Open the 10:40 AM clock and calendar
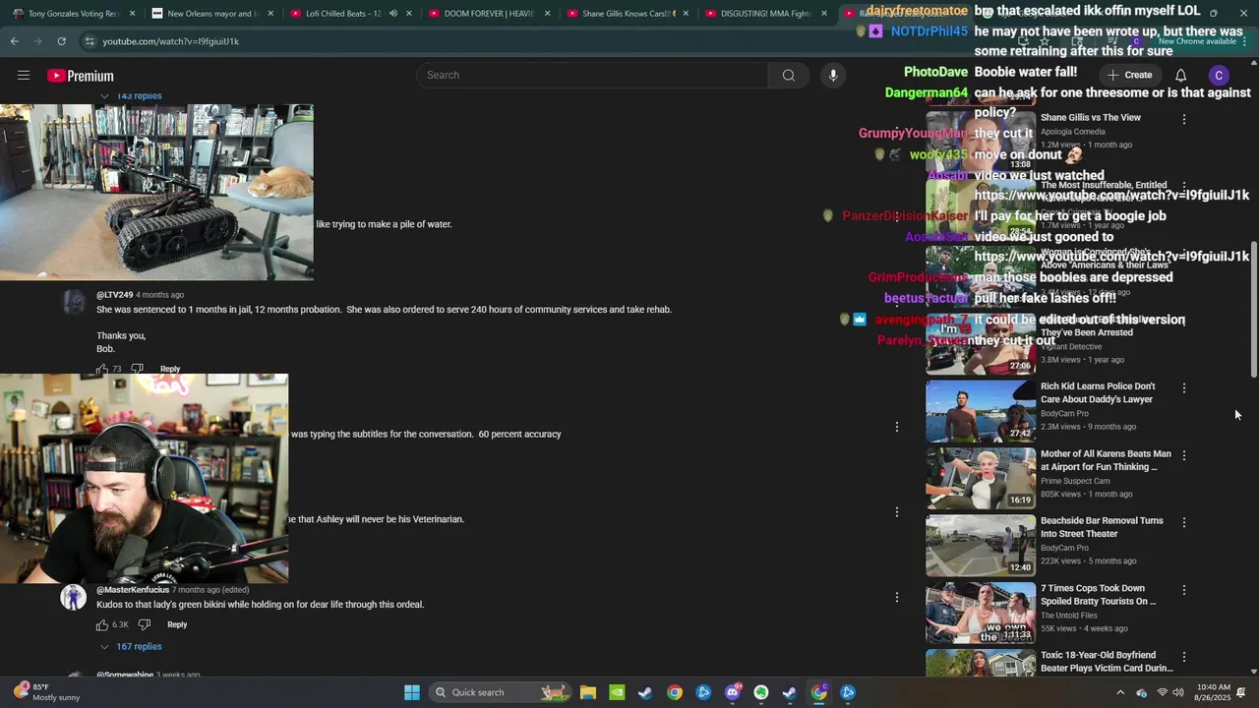Viewport: 1259px width, 708px height. 1213,692
